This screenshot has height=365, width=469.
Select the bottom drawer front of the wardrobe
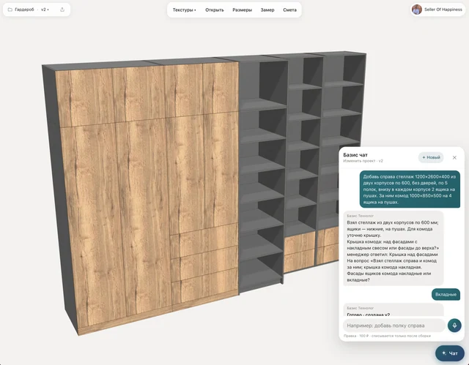point(205,287)
